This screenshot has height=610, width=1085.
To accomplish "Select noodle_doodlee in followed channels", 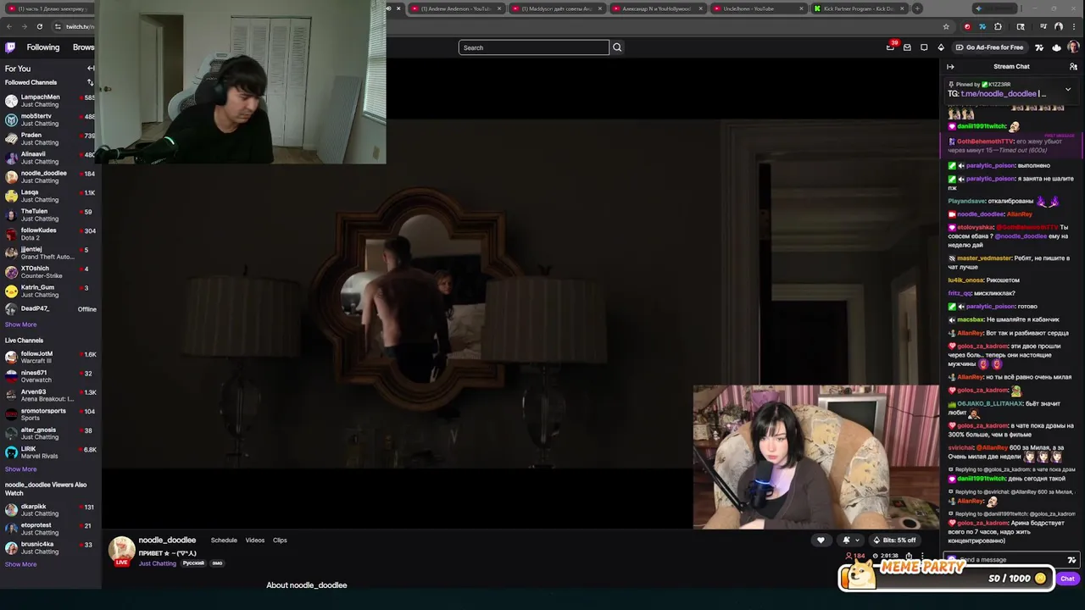I will pos(50,176).
